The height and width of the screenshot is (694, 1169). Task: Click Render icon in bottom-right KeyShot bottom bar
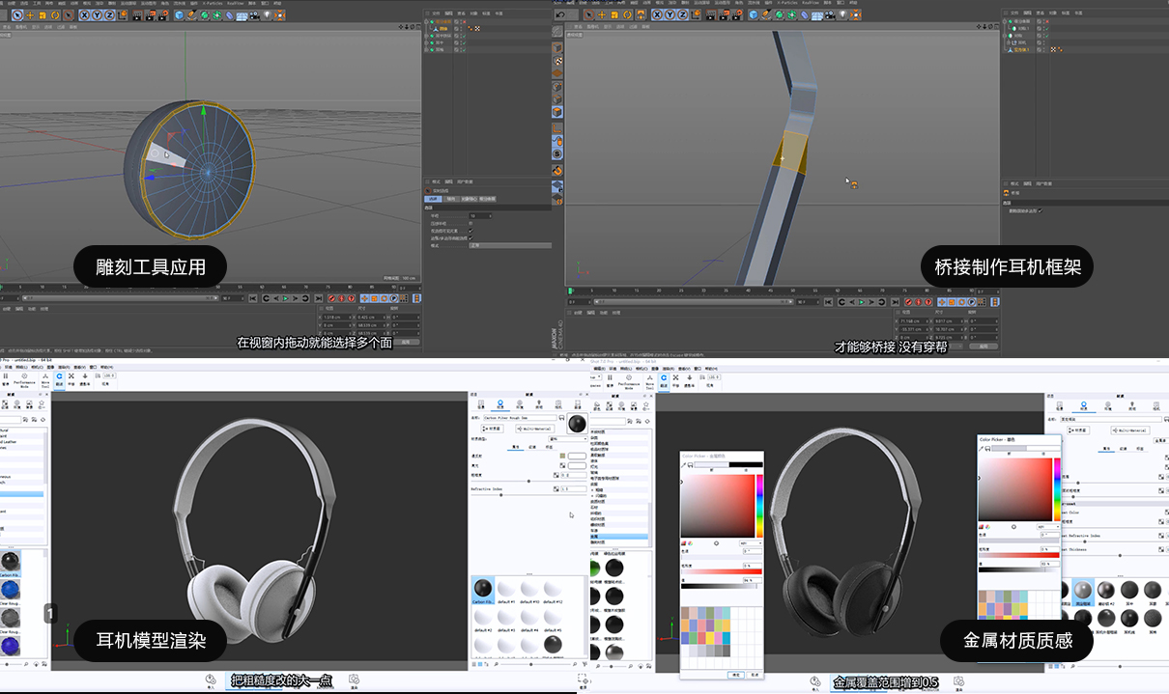click(x=958, y=681)
